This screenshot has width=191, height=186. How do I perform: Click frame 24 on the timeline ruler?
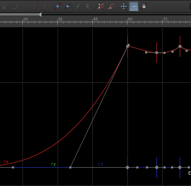(x=25, y=19)
